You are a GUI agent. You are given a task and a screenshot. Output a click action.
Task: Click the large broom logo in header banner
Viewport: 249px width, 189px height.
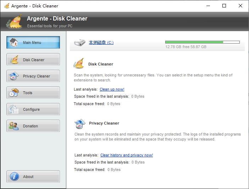click(x=14, y=22)
